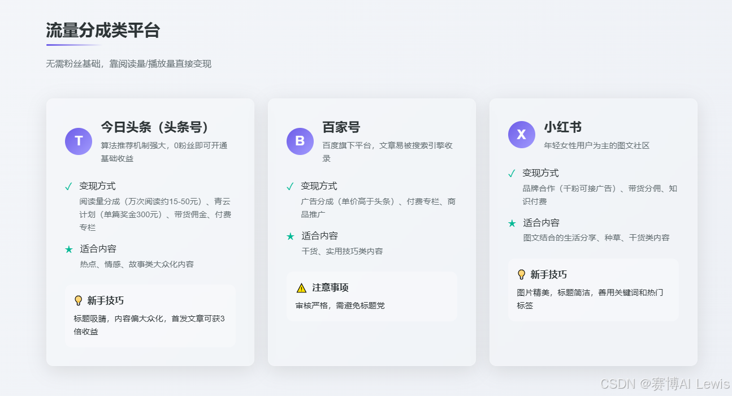Click the yellow warning triangle beside 注意事项

pos(301,288)
